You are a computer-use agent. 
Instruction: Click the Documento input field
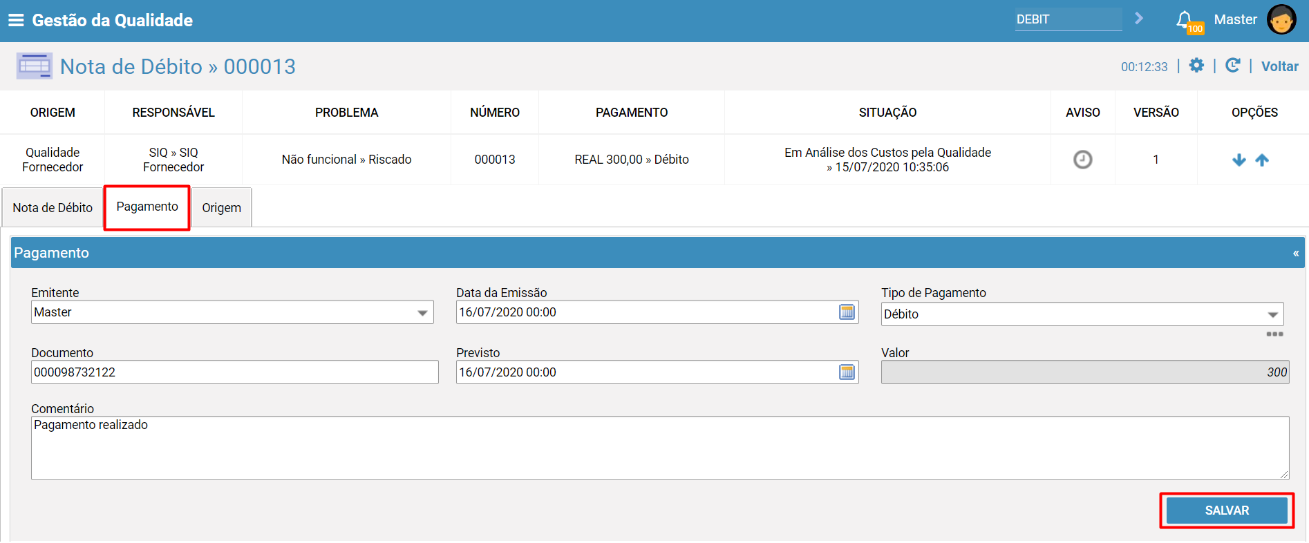[235, 372]
